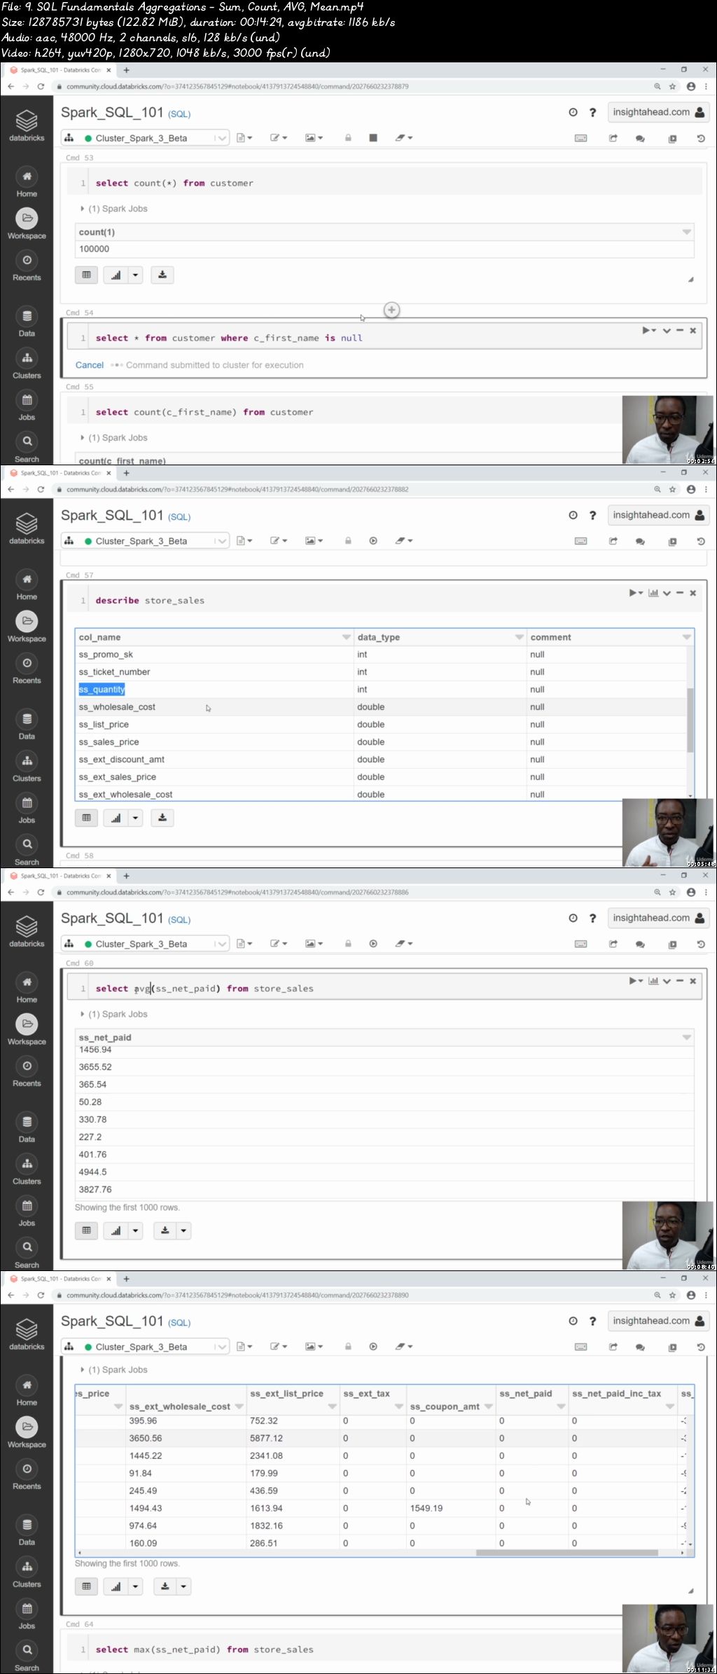The width and height of the screenshot is (717, 1674).
Task: Show keyboard shortcuts icon in first frame
Action: 581,138
